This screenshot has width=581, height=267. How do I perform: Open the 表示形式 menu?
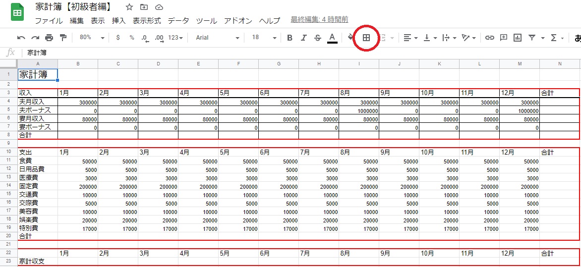147,21
